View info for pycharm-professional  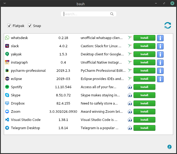coord(160,71)
